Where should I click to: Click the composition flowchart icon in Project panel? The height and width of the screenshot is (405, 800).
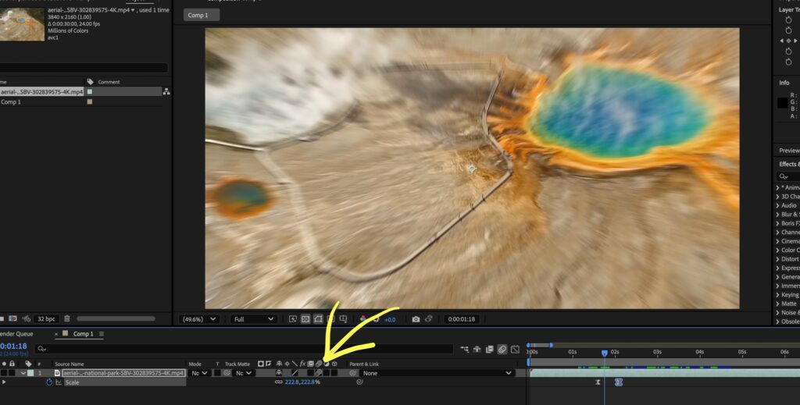(x=166, y=92)
